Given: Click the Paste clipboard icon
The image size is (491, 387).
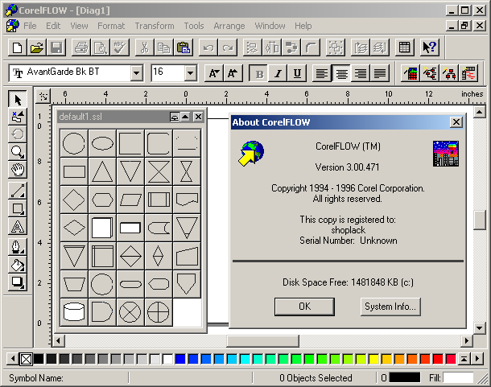Looking at the screenshot, I should (x=184, y=47).
